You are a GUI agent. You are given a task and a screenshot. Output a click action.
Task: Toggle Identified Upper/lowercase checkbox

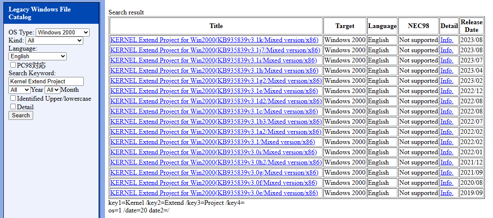[13, 98]
